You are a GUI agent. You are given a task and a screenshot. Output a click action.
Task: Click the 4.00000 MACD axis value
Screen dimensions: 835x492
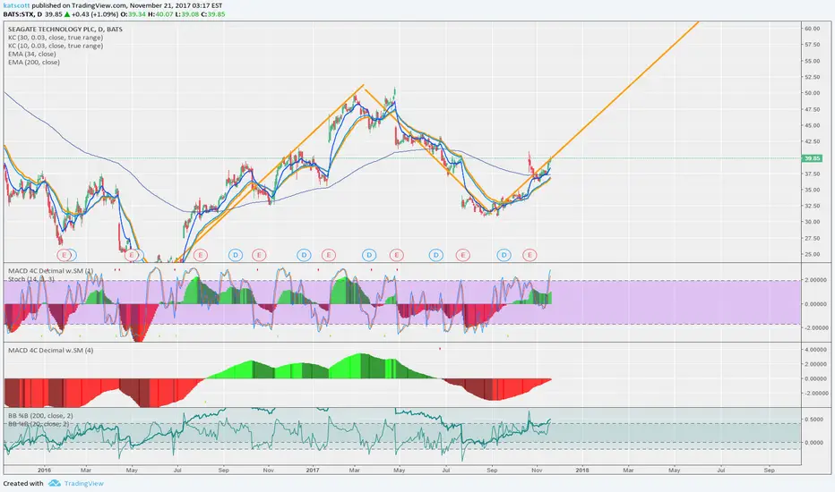tap(816, 350)
